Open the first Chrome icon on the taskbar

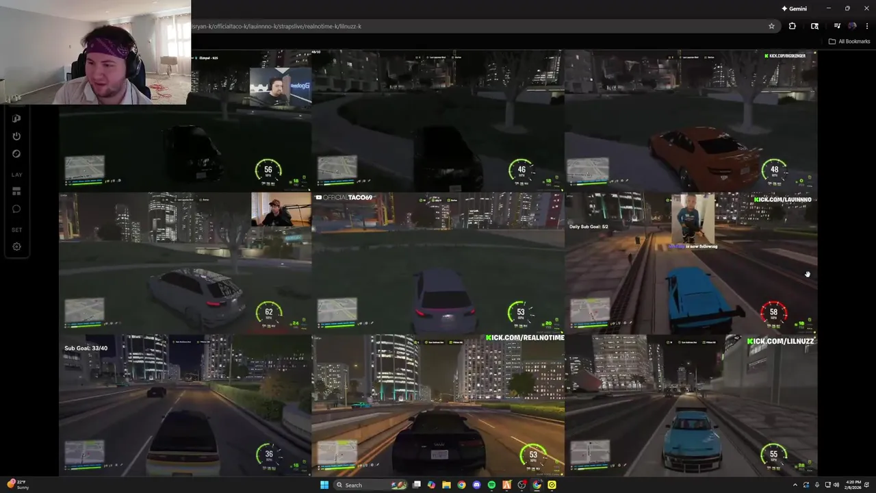coord(461,485)
